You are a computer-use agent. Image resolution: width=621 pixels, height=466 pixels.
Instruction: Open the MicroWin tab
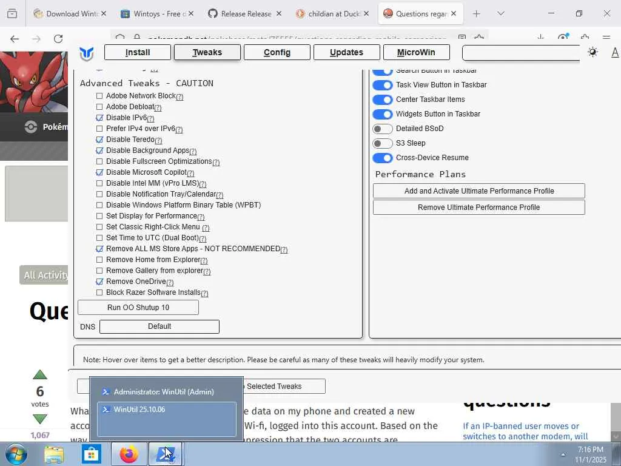pos(416,52)
